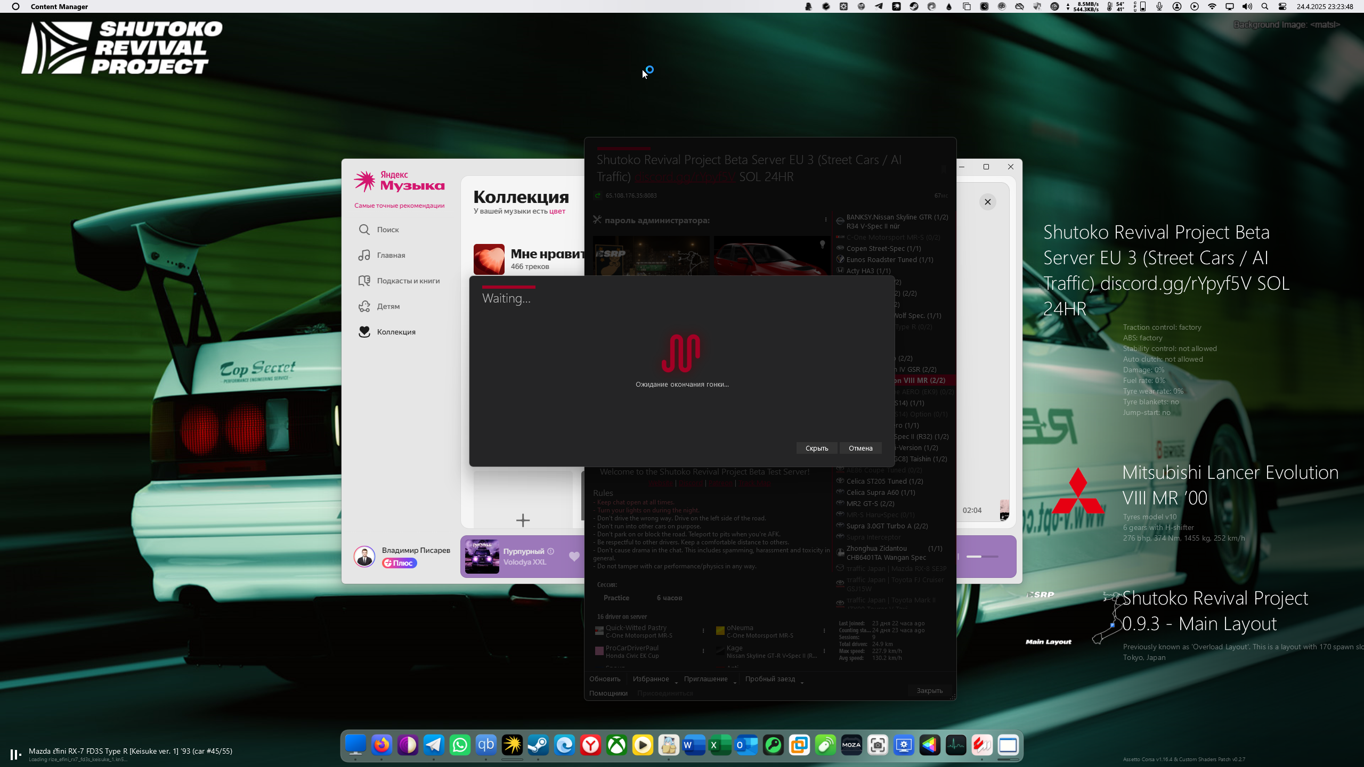Image resolution: width=1364 pixels, height=767 pixels.
Task: Open Outlook from the dock
Action: pos(746,745)
